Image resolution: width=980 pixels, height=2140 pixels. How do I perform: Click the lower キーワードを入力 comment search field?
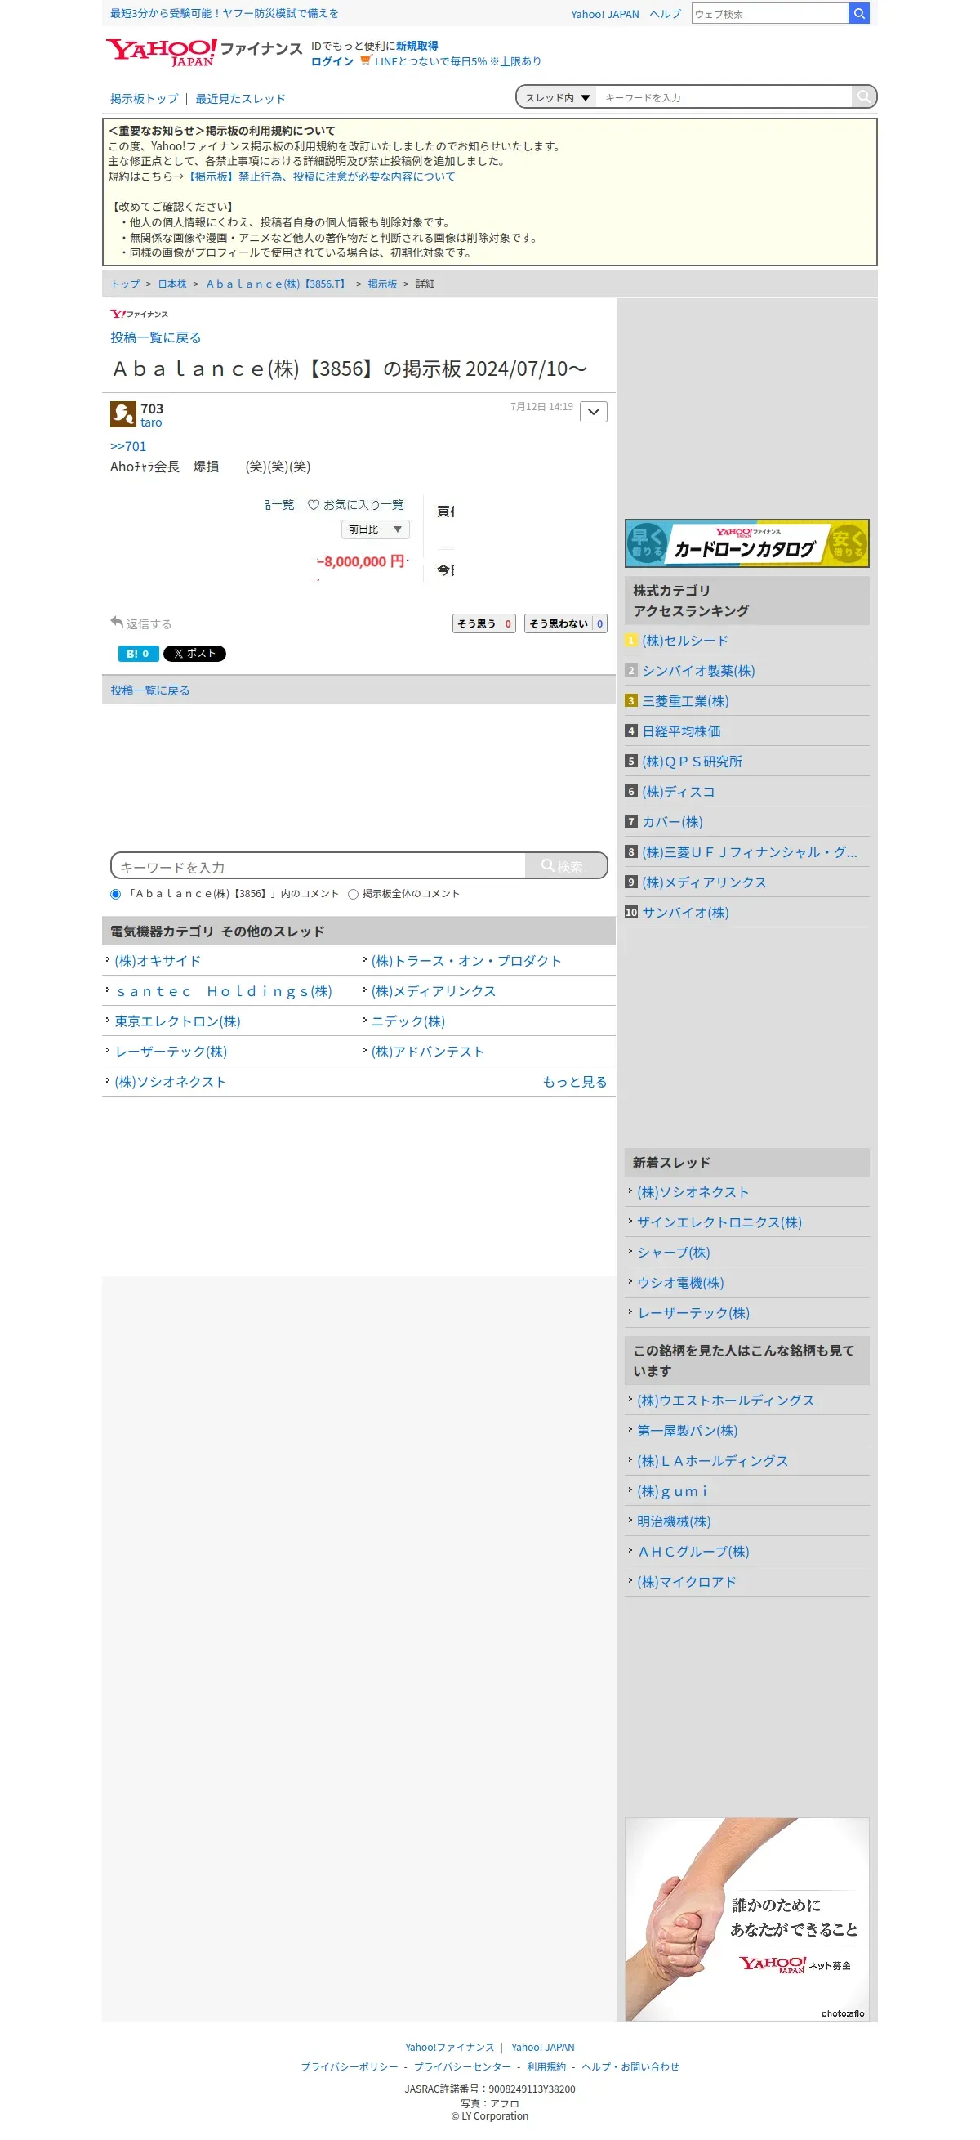click(x=319, y=865)
